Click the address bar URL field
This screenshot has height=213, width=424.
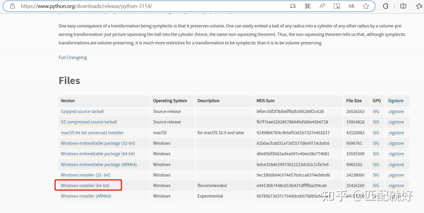[147, 6]
